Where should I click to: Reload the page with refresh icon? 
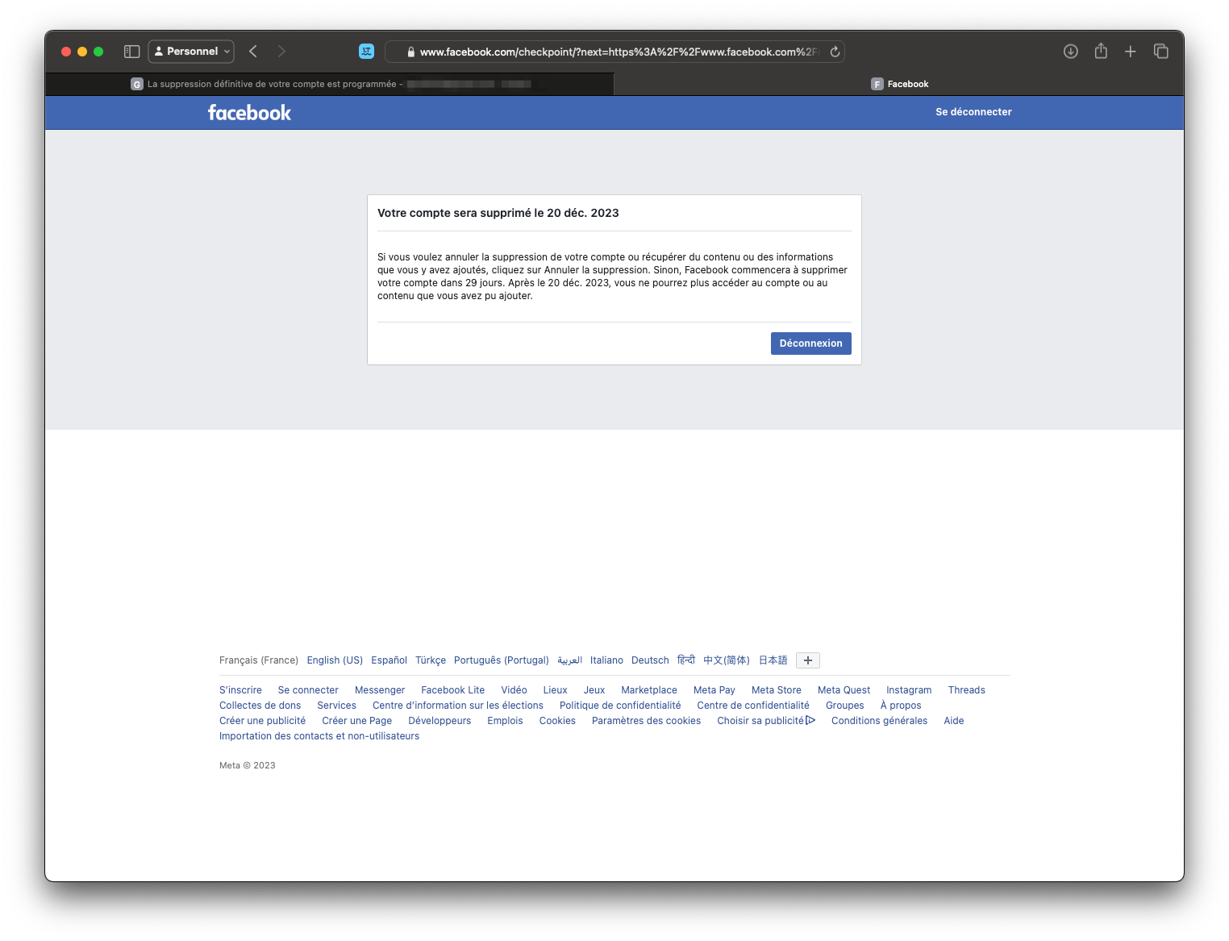click(x=835, y=52)
